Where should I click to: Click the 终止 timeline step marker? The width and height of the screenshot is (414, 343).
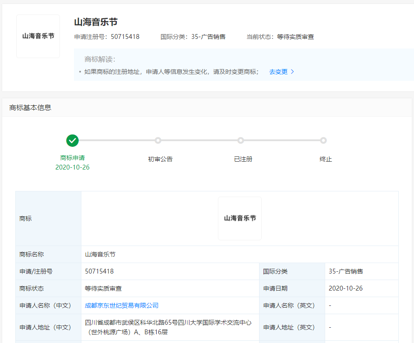(x=323, y=141)
